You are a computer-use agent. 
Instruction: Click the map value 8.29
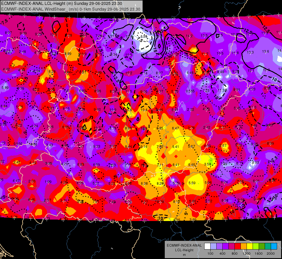(x=160, y=183)
